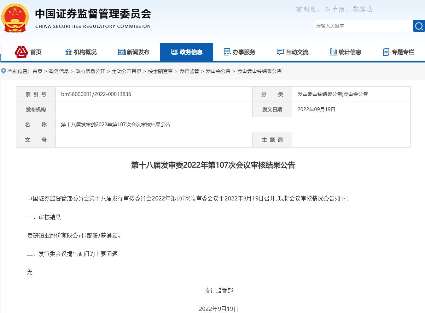
Task: Open the 互动交流 navigation tab
Action: (293, 52)
